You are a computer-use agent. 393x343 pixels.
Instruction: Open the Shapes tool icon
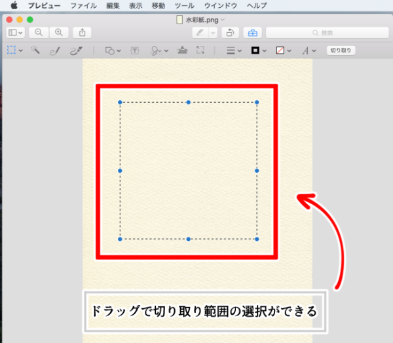(110, 50)
